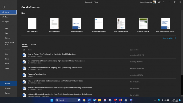Switch to the Recent tab
This screenshot has height=103, width=183.
click(25, 45)
